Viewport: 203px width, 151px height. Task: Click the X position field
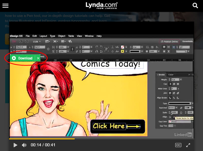click(x=21, y=47)
